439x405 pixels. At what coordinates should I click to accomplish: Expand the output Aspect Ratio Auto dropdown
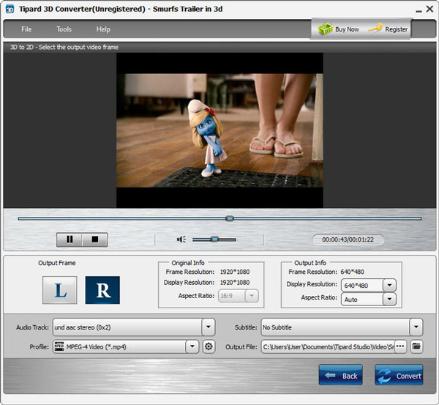tap(389, 299)
